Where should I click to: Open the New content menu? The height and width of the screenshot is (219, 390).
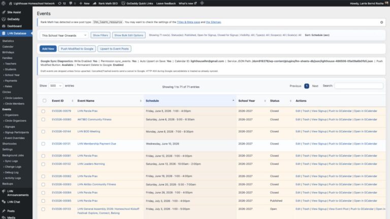[x=84, y=4]
